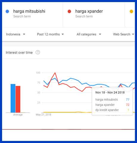Edit the harga mitsubishi search term
137x143 pixels.
point(29,11)
